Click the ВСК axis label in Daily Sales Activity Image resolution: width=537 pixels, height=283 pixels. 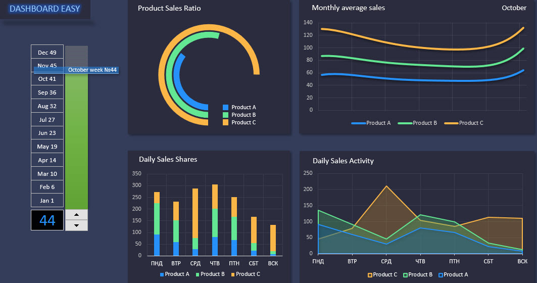[x=522, y=261]
